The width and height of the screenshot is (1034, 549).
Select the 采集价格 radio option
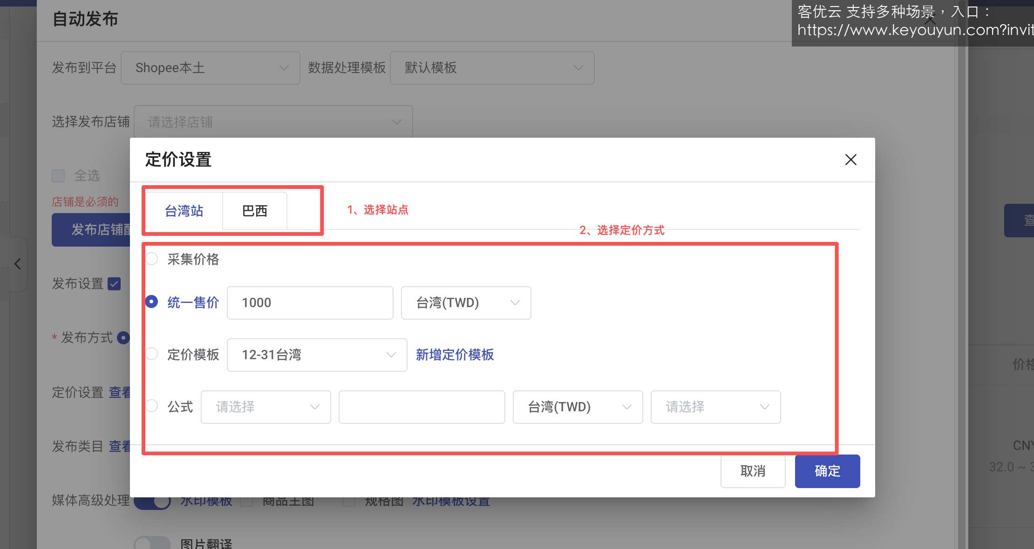click(152, 259)
